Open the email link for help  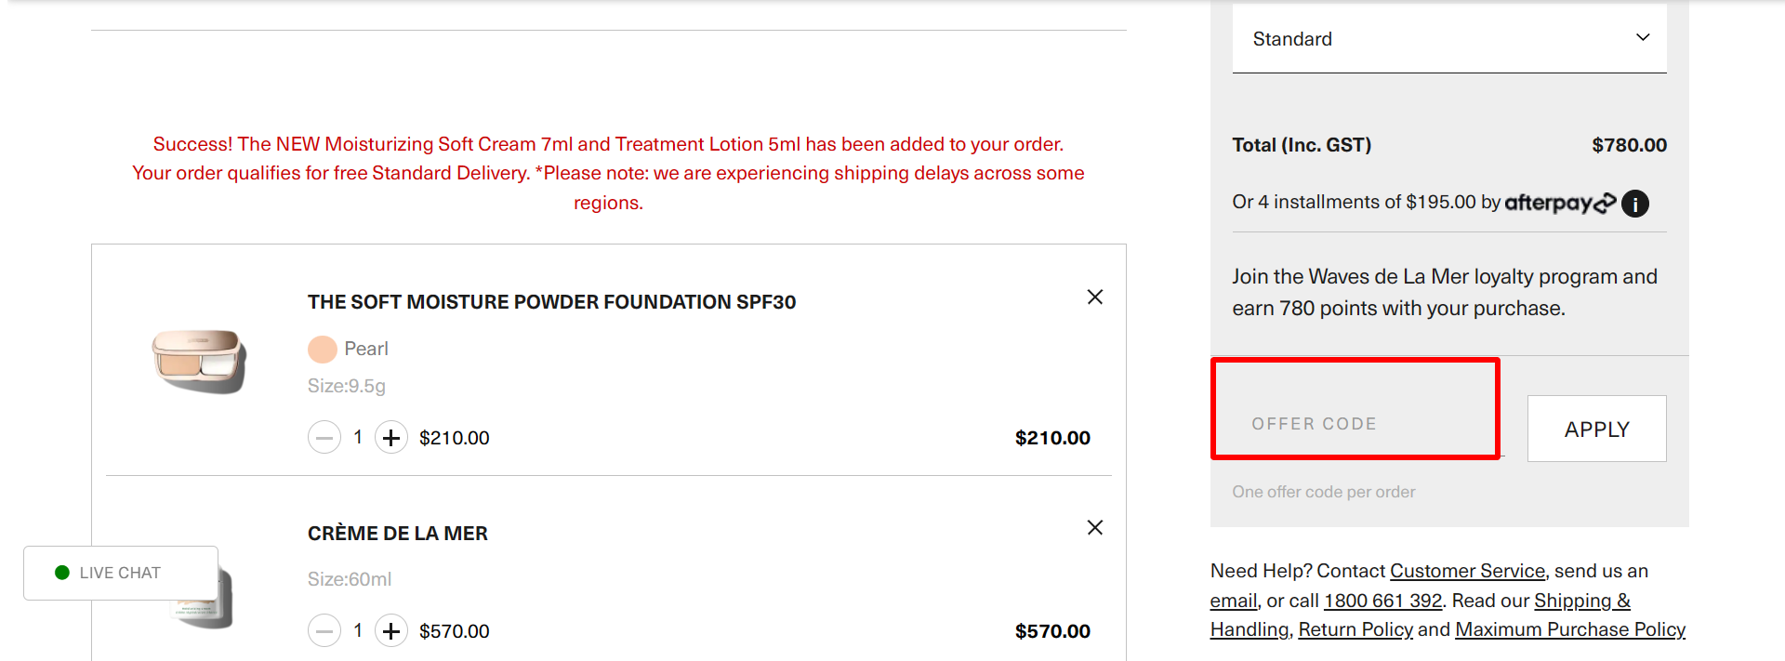tap(1232, 600)
